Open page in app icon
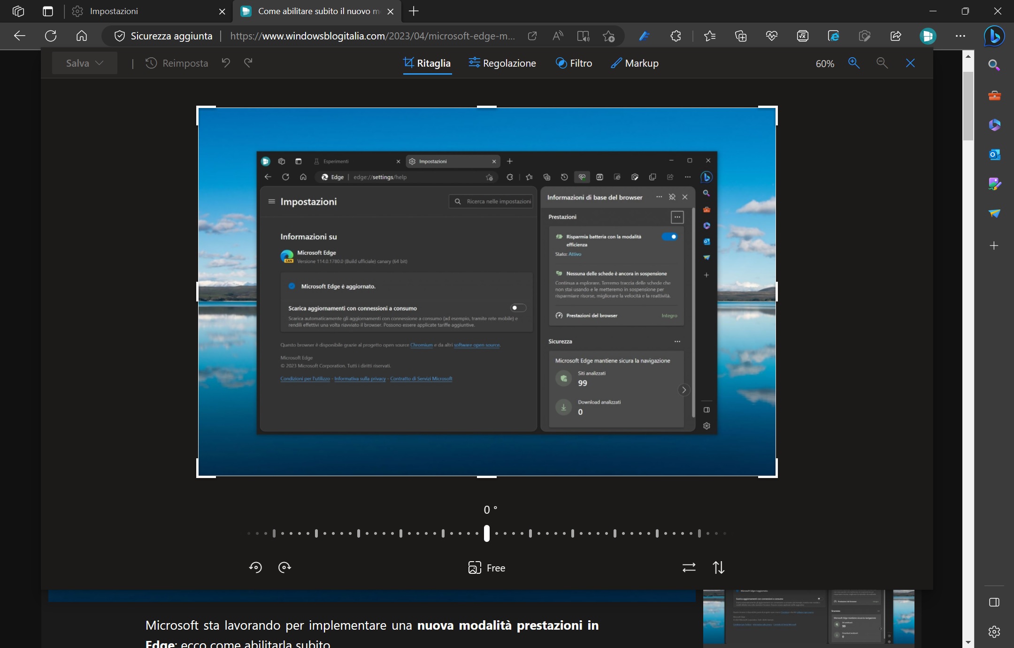Screen dimensions: 1014x648 (x=532, y=36)
